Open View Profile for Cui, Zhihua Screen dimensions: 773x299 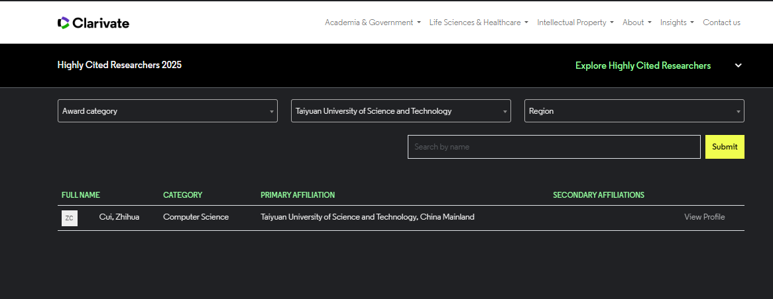point(705,217)
